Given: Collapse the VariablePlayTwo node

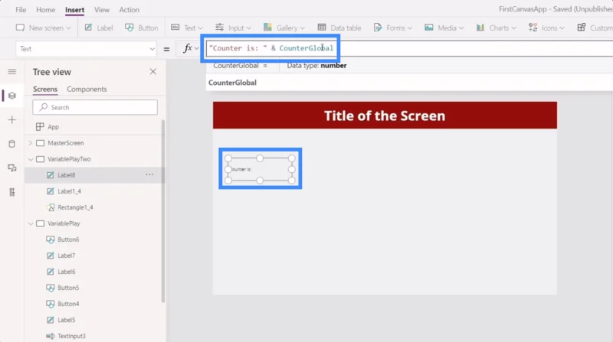Looking at the screenshot, I should (30, 159).
